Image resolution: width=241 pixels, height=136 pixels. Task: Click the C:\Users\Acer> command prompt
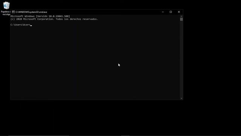(x=20, y=25)
